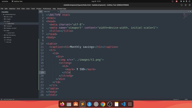Click Activities in the top bar
This screenshot has height=108, width=192.
[x=5, y=1]
